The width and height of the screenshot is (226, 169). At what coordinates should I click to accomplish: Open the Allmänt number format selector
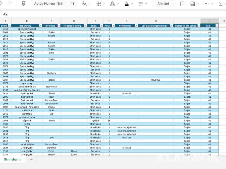tap(163, 4)
